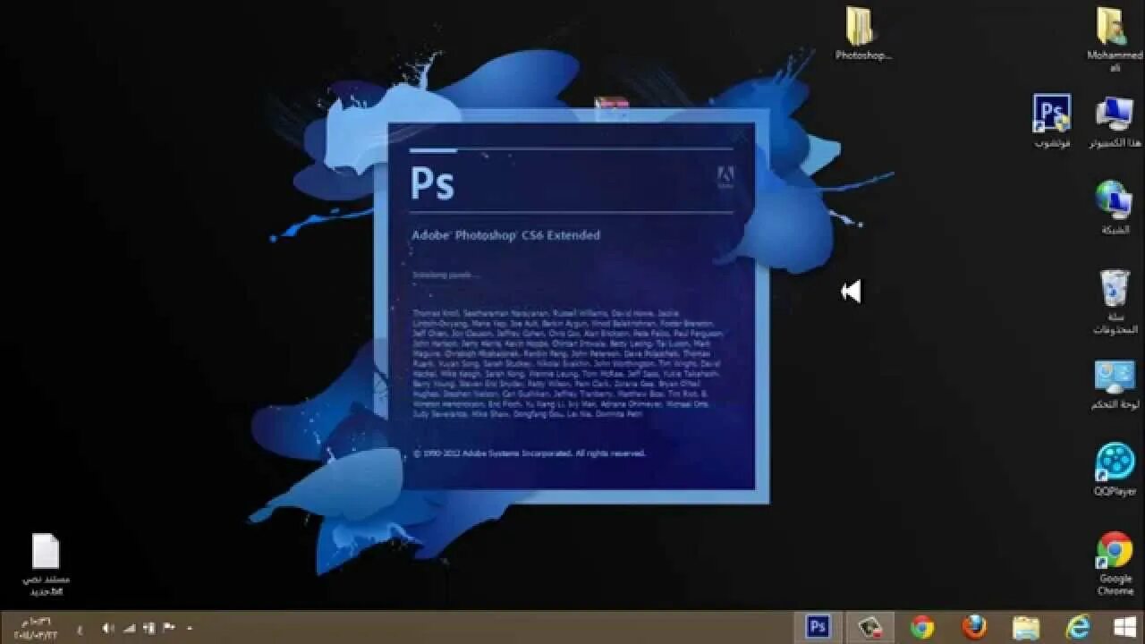The width and height of the screenshot is (1145, 644).
Task: Click the Arabic input language indicator
Action: click(80, 629)
